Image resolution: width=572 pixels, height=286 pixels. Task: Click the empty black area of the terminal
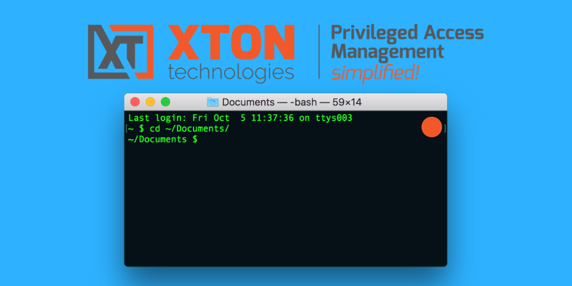click(285, 207)
